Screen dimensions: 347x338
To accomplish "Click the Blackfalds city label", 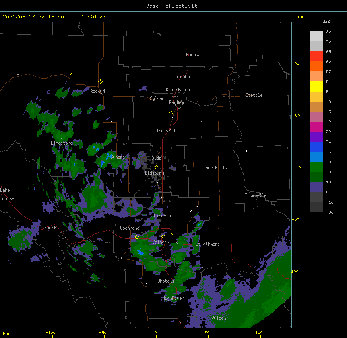I will [178, 90].
